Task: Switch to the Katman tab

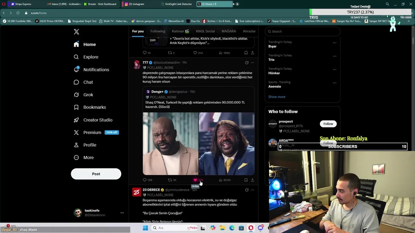Action: click(181, 31)
